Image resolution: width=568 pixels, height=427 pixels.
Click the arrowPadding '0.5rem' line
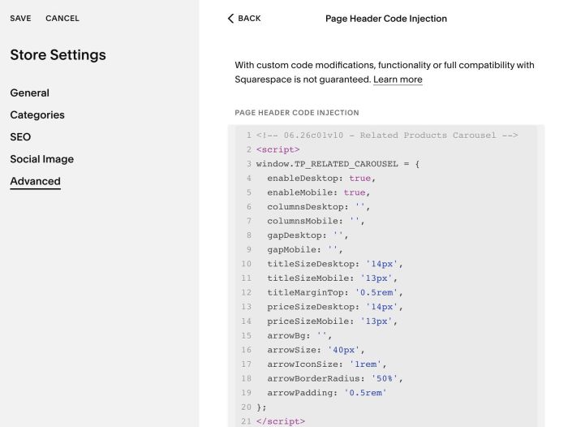pos(327,393)
